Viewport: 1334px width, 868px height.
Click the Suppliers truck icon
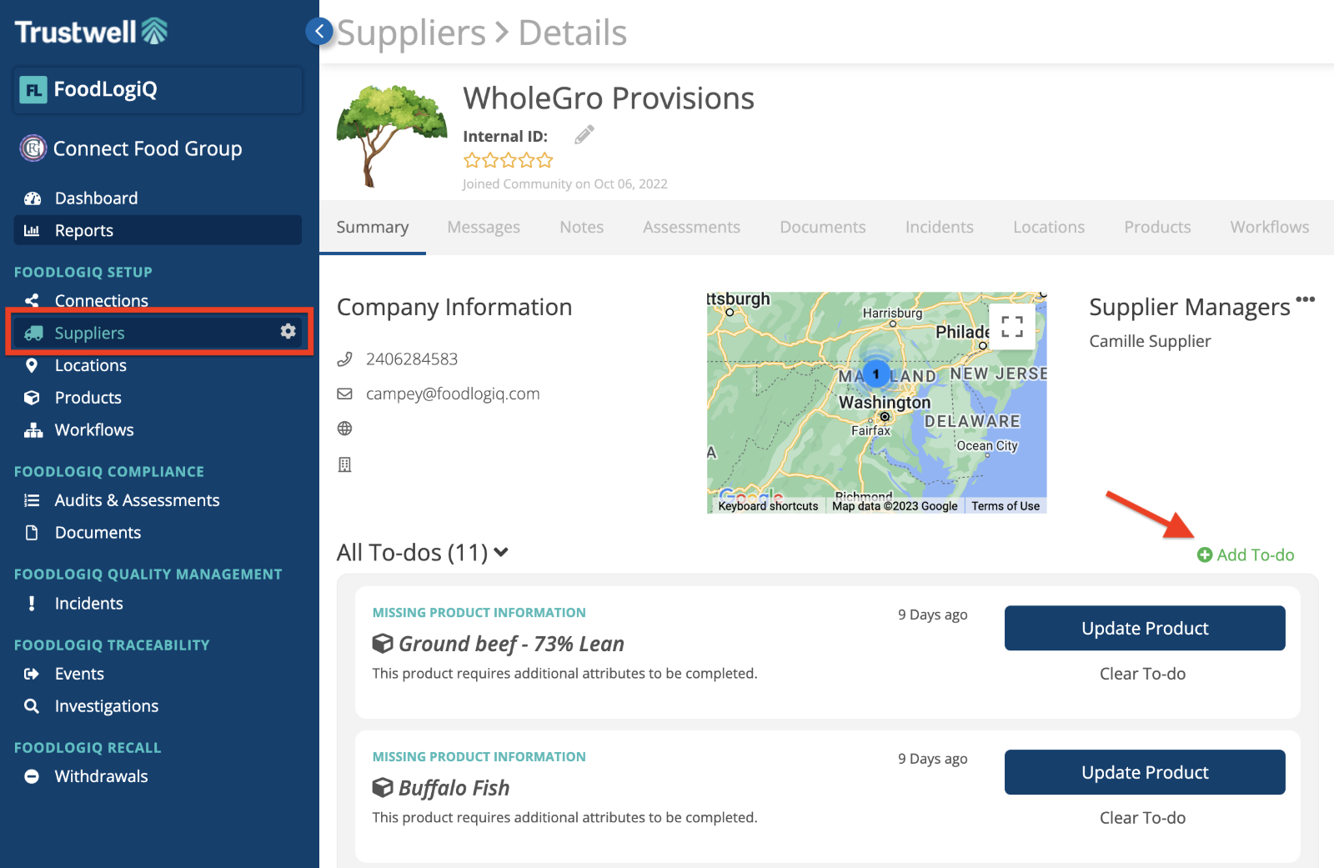pyautogui.click(x=33, y=334)
